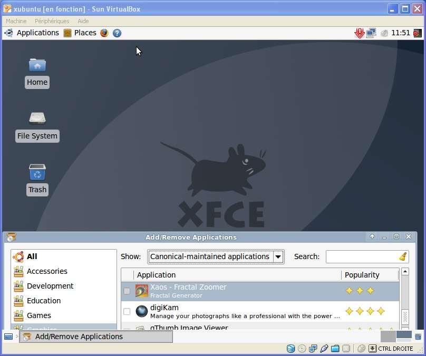Select the digiKam application row text
Screen dimensions: 426x356
coord(245,312)
